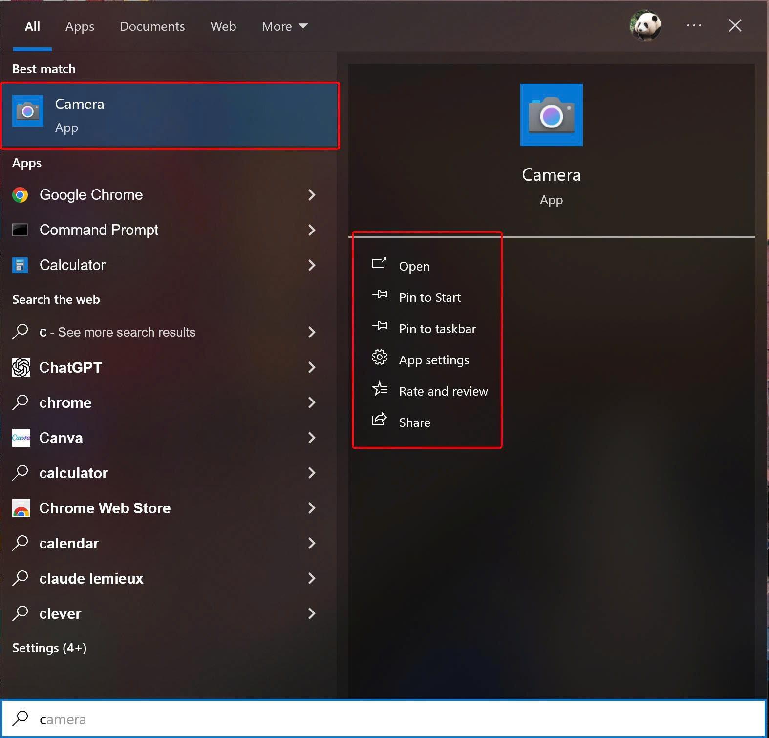Expand the 'See more search results' chevron
Screen dimensions: 769x738
coord(312,332)
